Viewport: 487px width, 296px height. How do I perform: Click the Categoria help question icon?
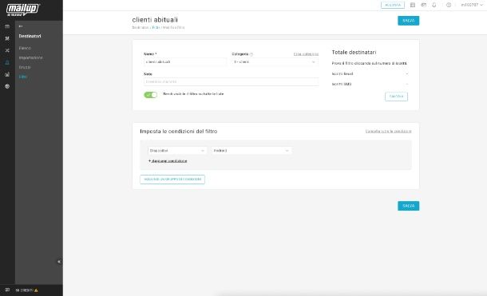251,54
